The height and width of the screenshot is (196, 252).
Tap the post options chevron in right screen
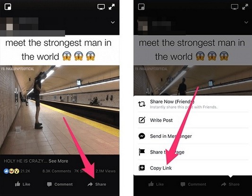pyautogui.click(x=246, y=22)
